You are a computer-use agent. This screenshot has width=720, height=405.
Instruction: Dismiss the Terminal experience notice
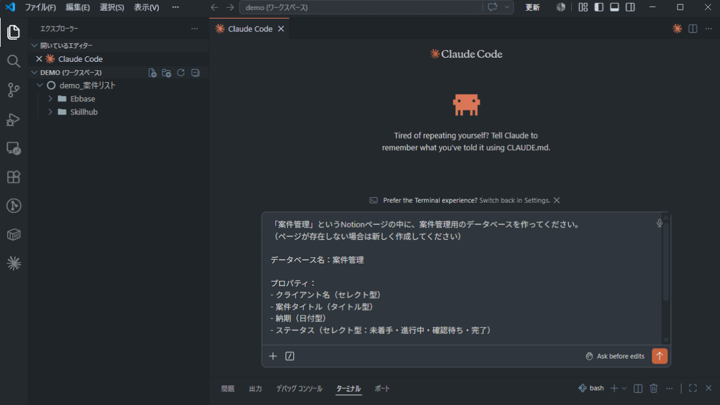coord(557,200)
